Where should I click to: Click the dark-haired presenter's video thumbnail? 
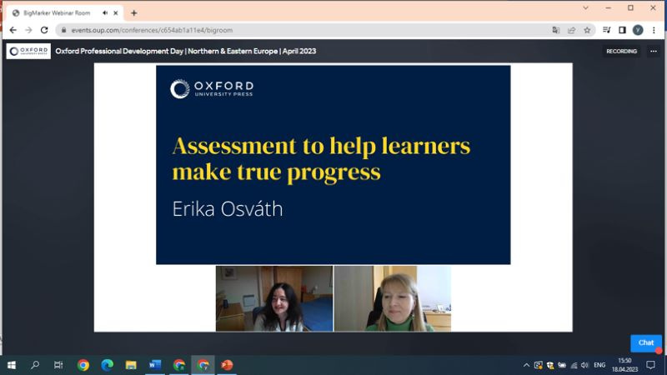pyautogui.click(x=274, y=298)
